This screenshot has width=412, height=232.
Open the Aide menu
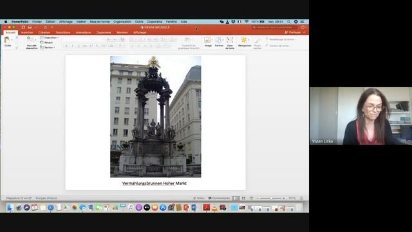pyautogui.click(x=184, y=22)
